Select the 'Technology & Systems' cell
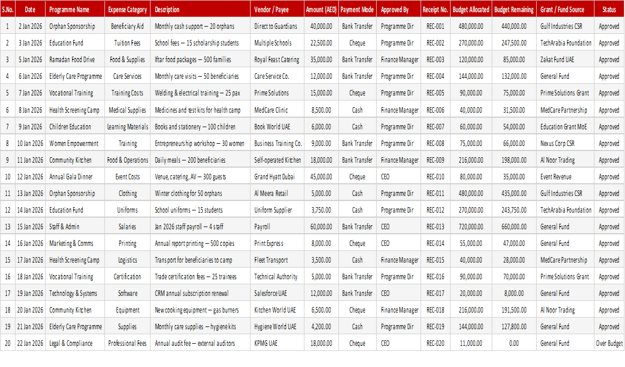Image resolution: width=625 pixels, height=367 pixels. coord(74,293)
